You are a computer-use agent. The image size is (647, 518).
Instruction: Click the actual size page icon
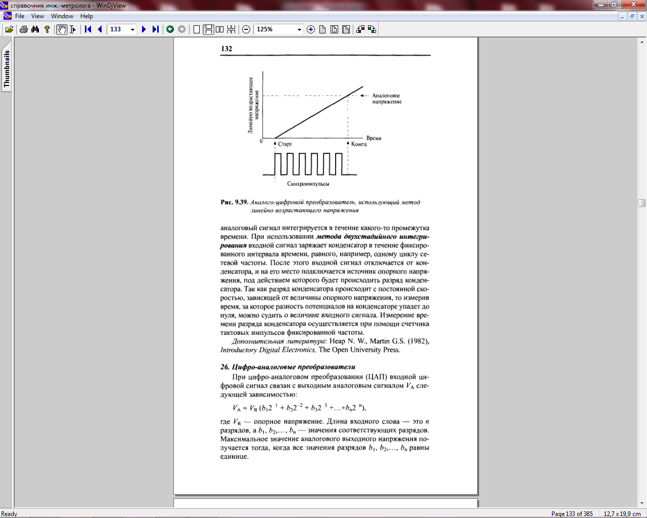tap(322, 29)
